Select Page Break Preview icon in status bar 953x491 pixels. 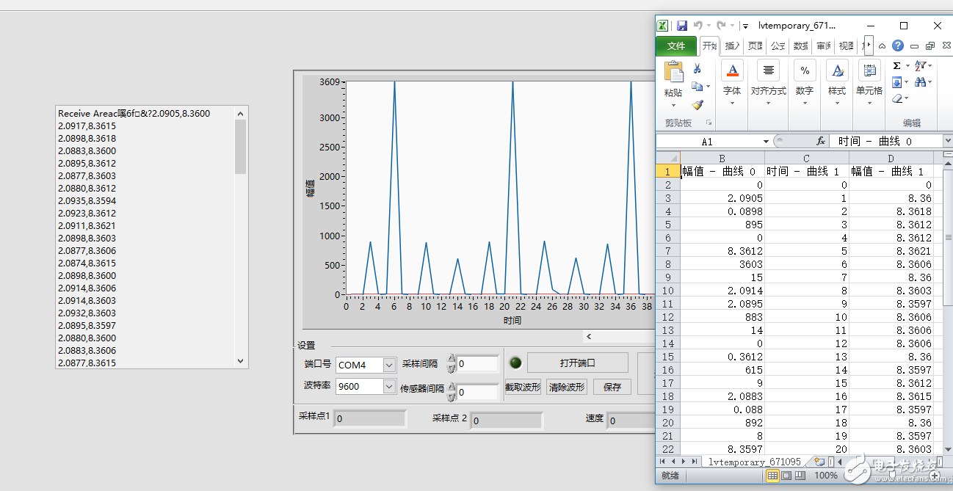800,476
